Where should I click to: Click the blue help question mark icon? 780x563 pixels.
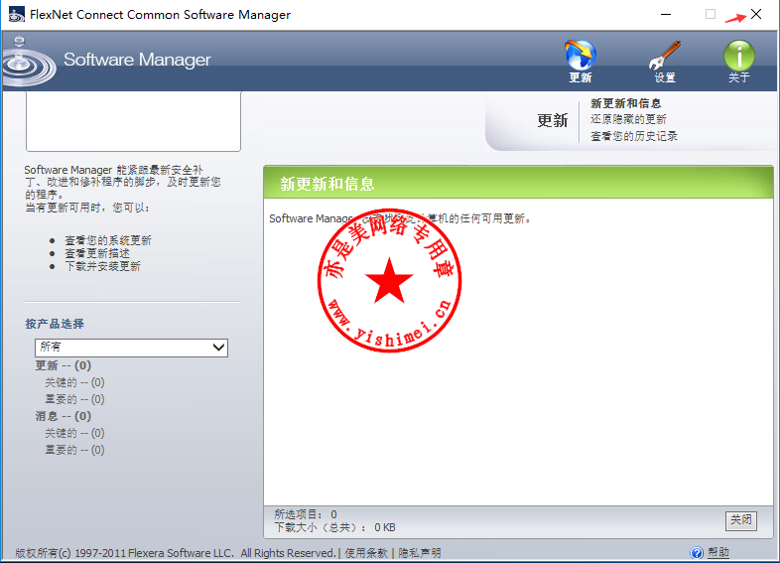697,552
